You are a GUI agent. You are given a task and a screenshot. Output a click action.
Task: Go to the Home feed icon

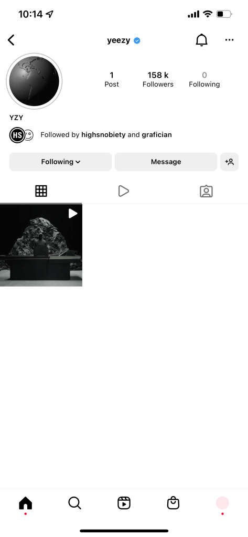point(25,503)
